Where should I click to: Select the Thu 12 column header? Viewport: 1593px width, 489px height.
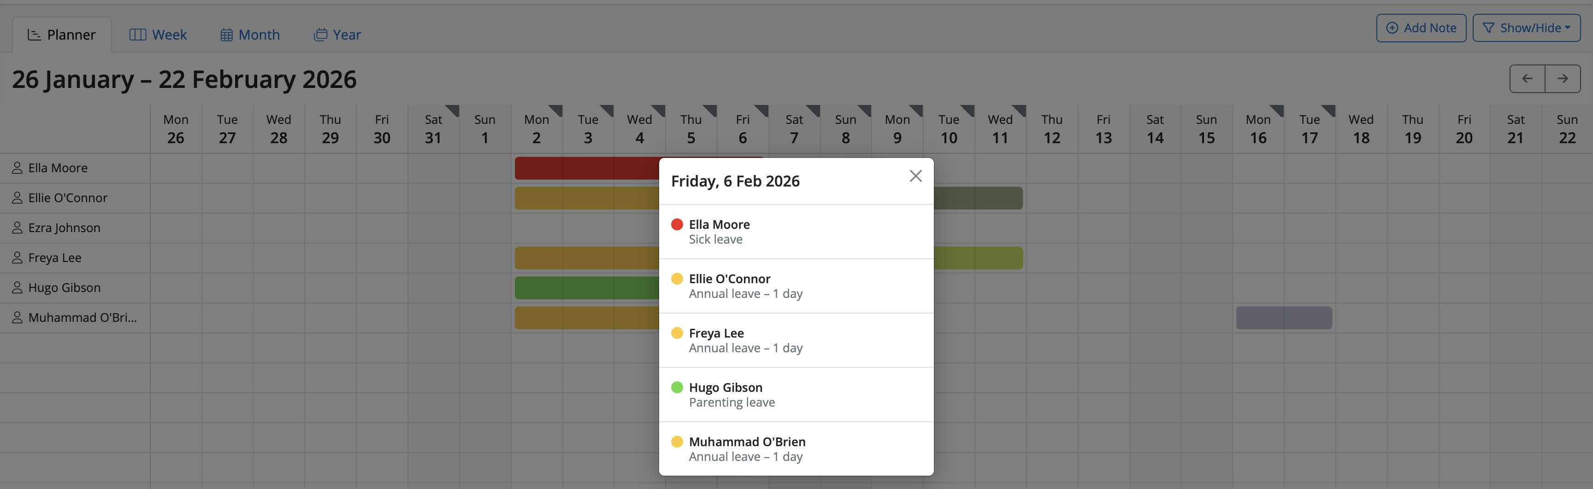pos(1051,128)
